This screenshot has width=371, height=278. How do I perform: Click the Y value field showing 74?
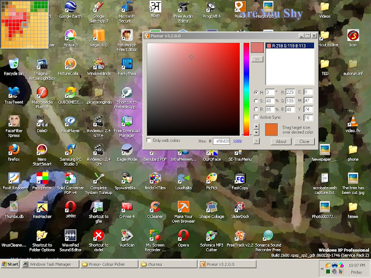coord(308,109)
